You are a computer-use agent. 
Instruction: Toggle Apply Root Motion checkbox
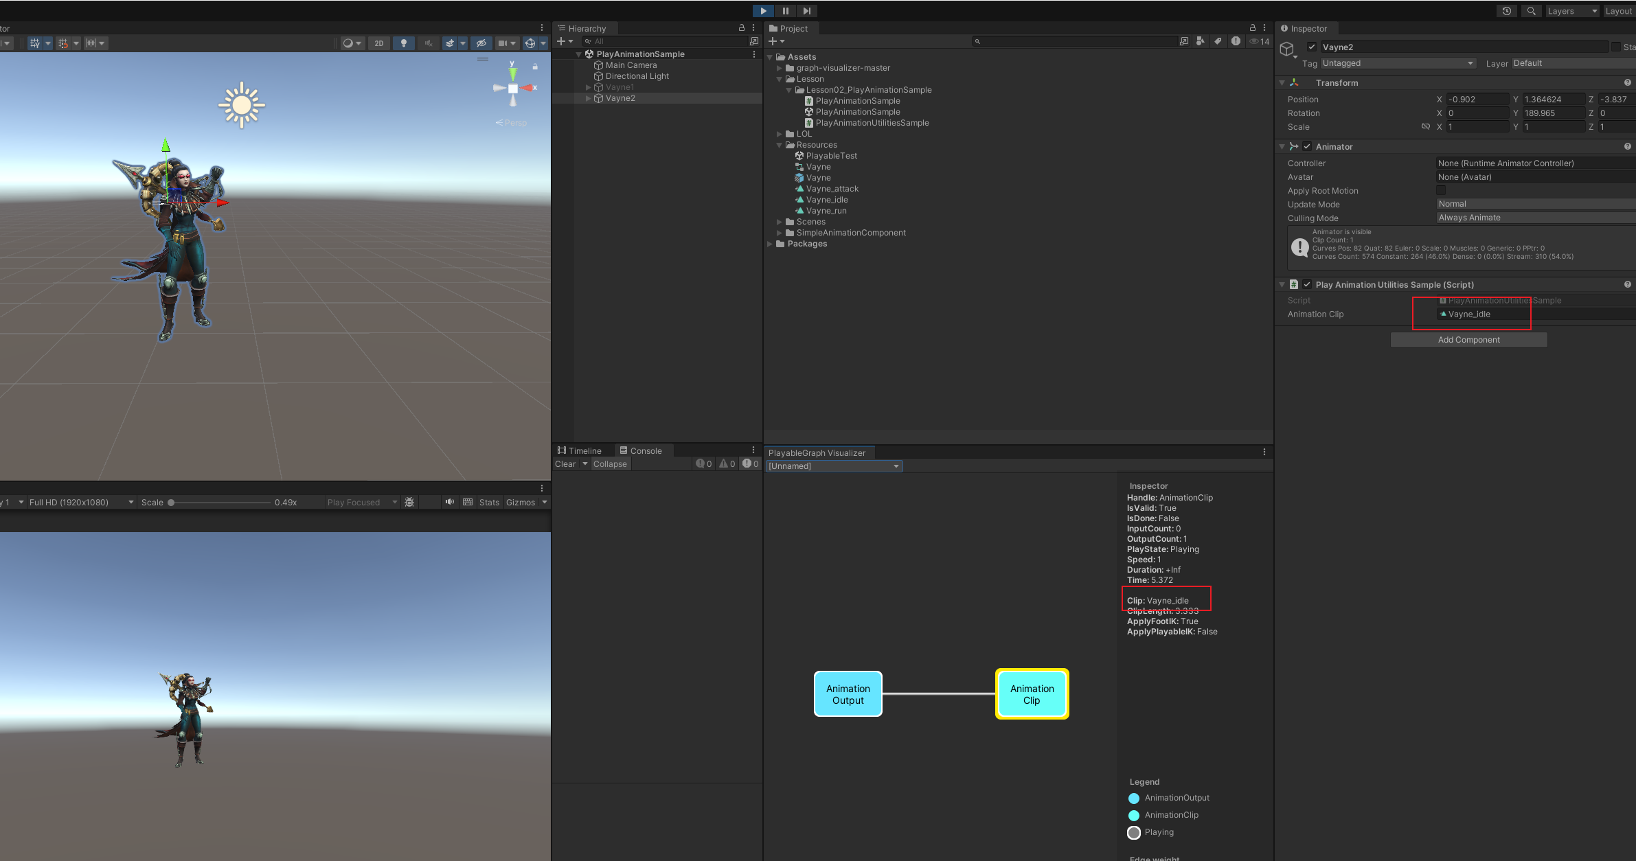[1441, 191]
